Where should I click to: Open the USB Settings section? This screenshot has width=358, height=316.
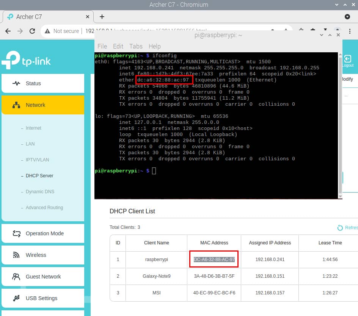43,298
